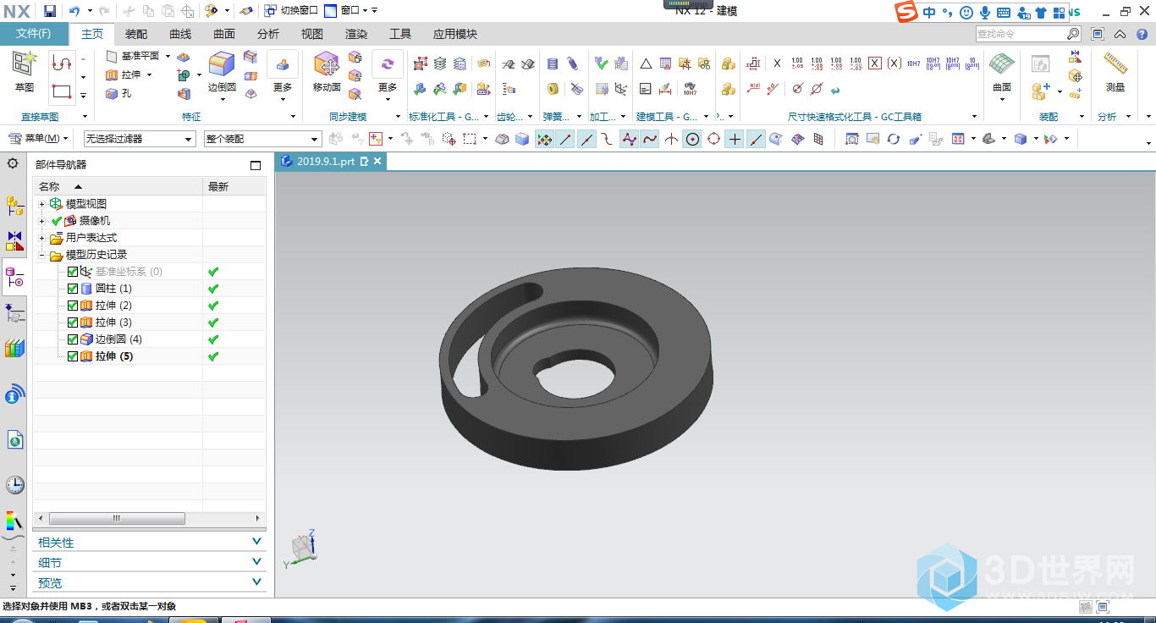Select the 孔 hole feature tool

point(118,93)
